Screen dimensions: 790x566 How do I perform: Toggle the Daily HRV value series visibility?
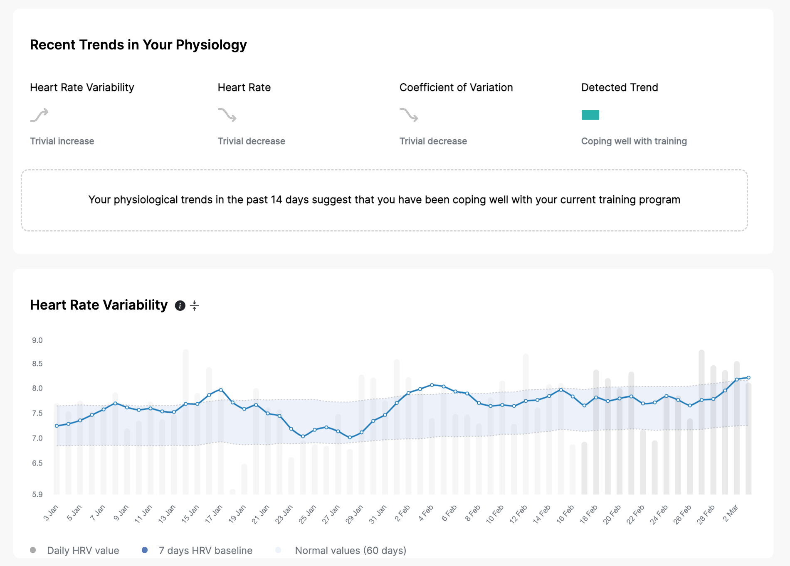83,550
